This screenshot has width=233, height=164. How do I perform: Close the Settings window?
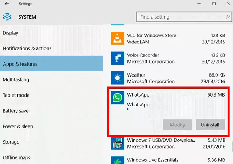(x=228, y=4)
